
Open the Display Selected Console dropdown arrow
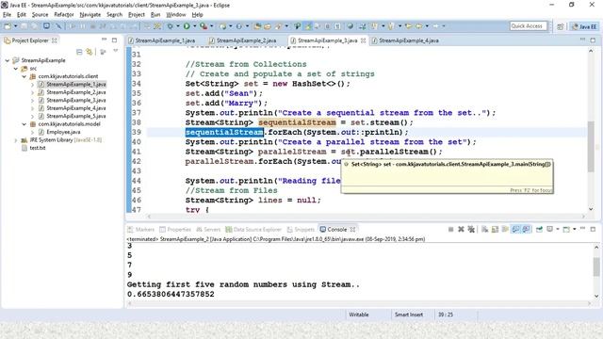(558, 230)
